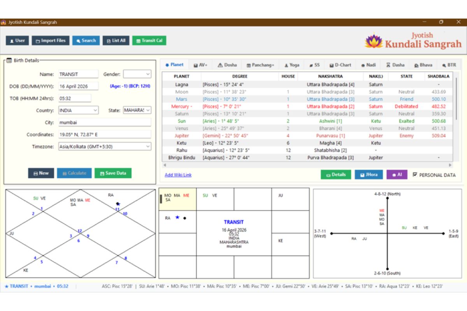This screenshot has width=467, height=311.
Task: Click the Age -1 BCP 12H label
Action: (130, 86)
